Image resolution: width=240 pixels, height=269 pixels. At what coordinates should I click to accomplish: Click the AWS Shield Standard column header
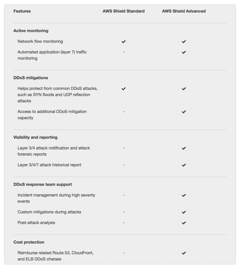(x=124, y=11)
